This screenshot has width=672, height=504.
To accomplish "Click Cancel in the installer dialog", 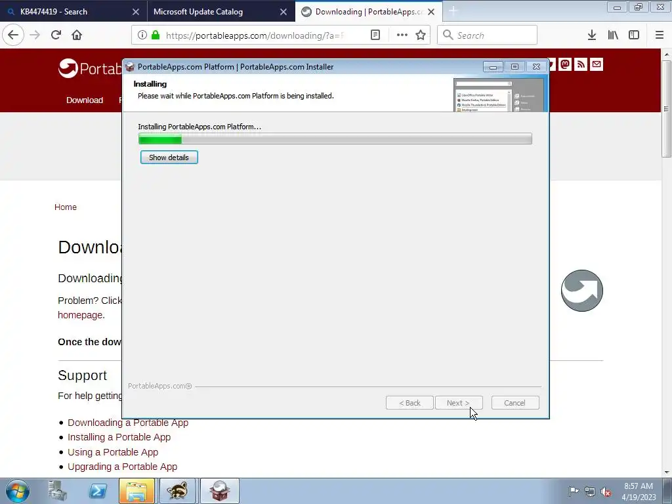I will [514, 403].
